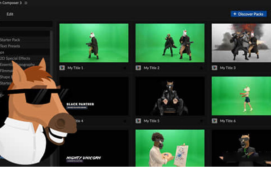
Task: Click the plus icon on Discover Packs
Action: click(235, 14)
